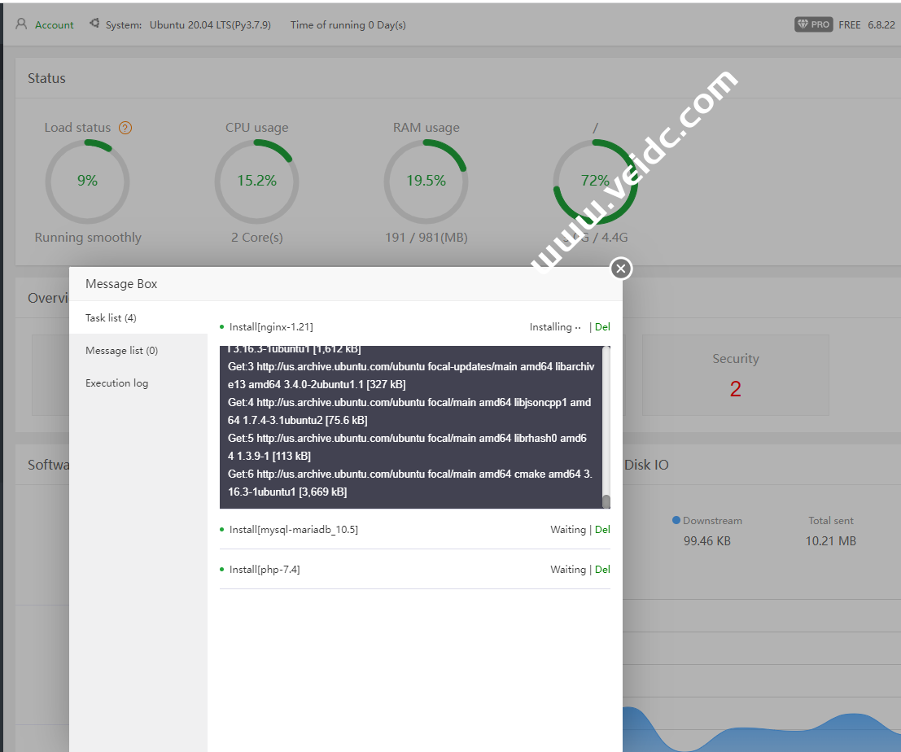
Task: Open the Account link
Action: [x=55, y=25]
